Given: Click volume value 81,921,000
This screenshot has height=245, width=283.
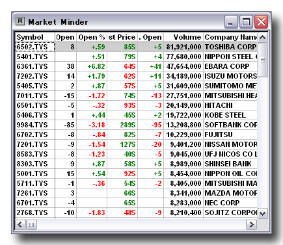Looking at the screenshot, I should (x=184, y=47).
